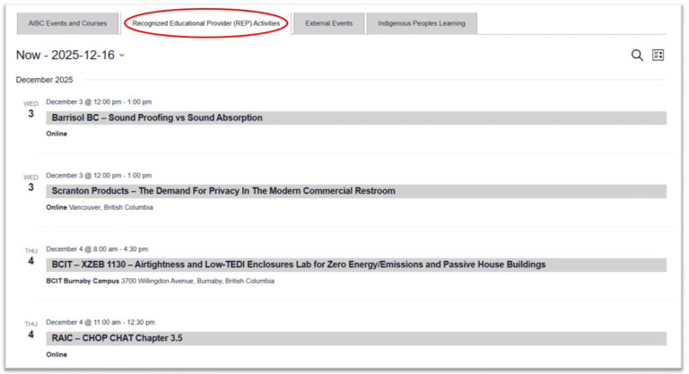Click December 4 11:00 am event time
Viewport: 689px width, 374px height.
(99, 322)
